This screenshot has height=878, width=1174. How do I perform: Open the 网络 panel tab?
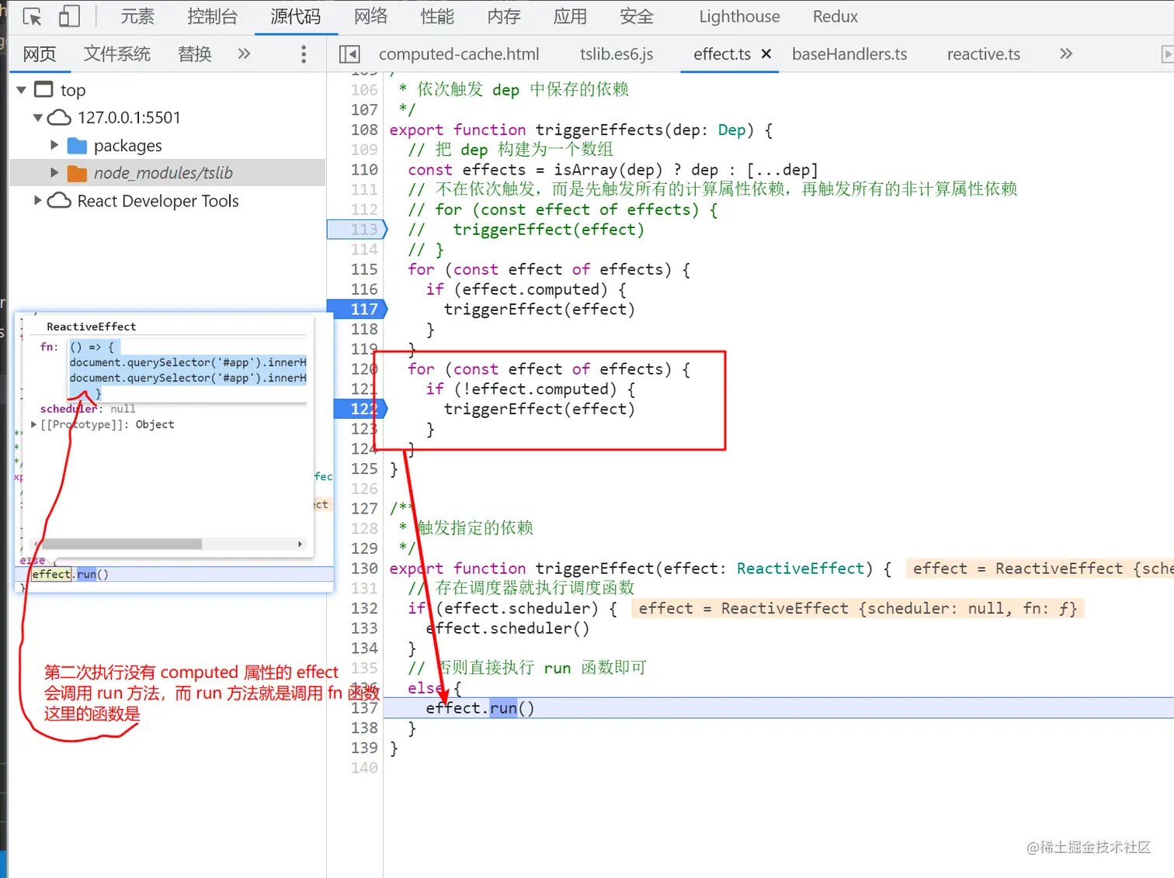(370, 16)
